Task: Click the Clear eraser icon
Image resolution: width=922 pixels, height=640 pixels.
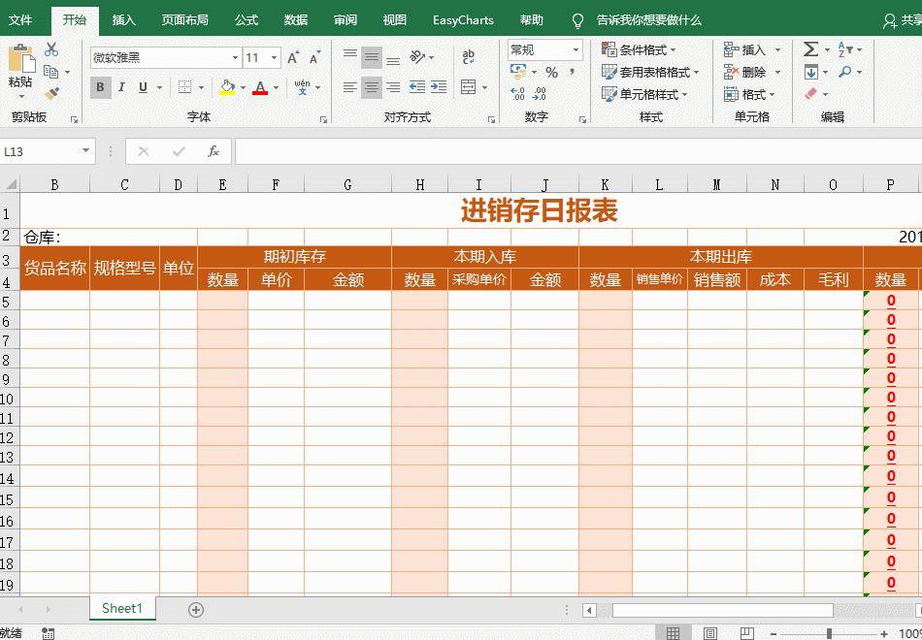Action: (810, 93)
